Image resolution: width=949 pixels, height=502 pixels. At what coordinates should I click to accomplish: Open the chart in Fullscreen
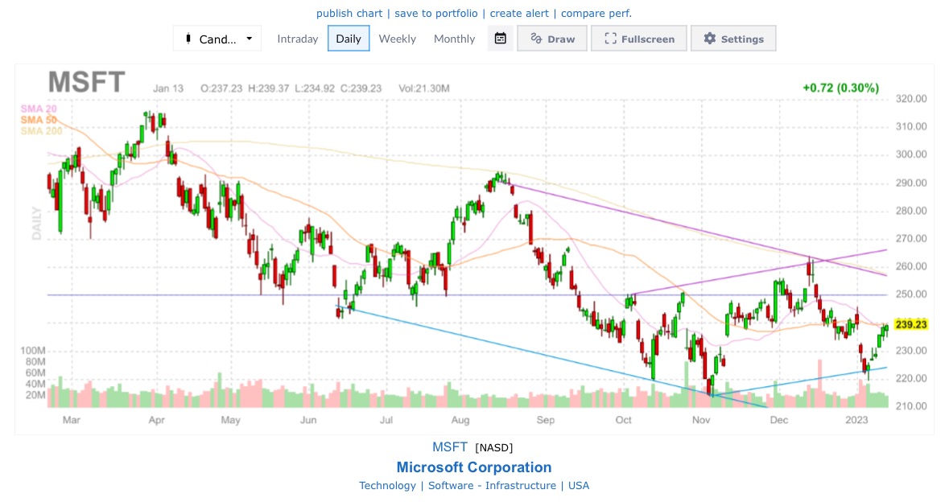639,39
